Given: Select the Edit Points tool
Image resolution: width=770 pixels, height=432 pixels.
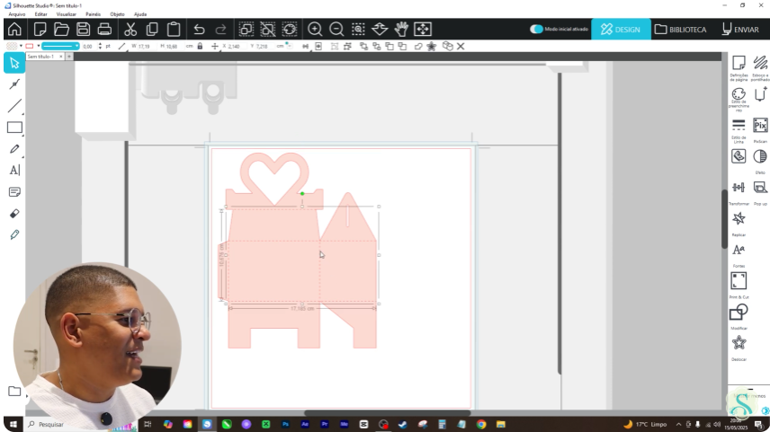Looking at the screenshot, I should coord(14,84).
